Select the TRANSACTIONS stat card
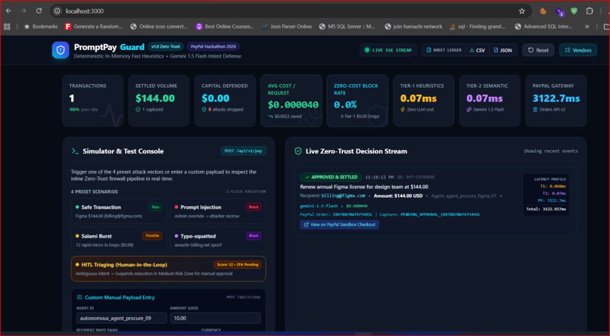Viewport: 610px width, 336px height. tap(92, 101)
